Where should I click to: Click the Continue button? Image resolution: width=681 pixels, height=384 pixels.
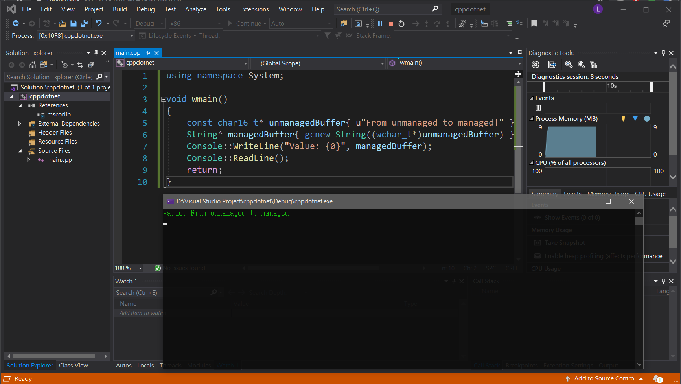coord(244,24)
